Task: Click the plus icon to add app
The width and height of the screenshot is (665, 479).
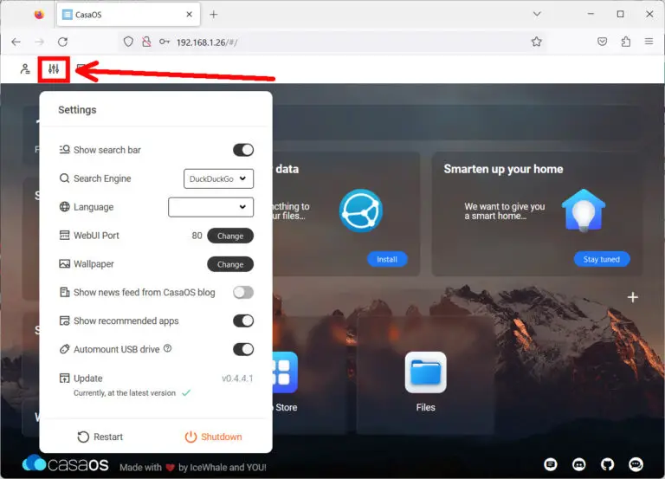Action: [632, 297]
